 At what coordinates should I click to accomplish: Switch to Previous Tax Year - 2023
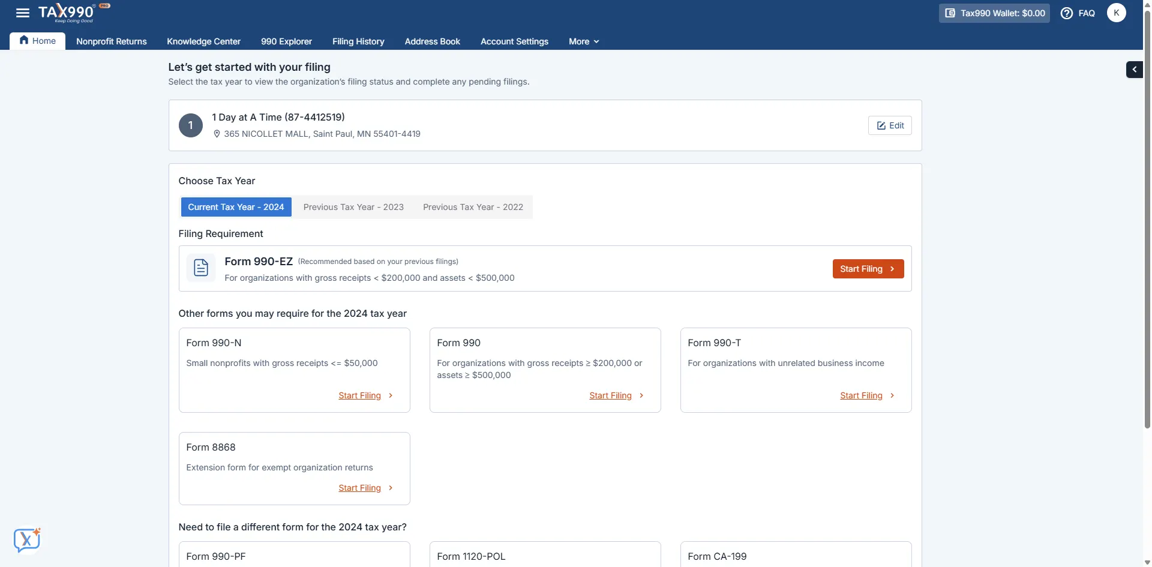click(x=353, y=207)
